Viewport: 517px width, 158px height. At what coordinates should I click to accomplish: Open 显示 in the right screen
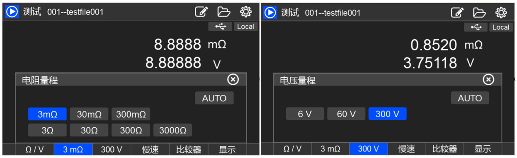(483, 149)
